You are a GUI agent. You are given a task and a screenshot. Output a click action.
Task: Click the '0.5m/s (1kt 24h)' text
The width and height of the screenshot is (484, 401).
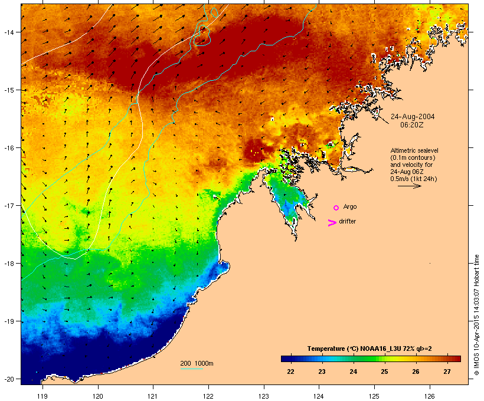point(414,179)
